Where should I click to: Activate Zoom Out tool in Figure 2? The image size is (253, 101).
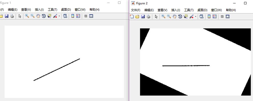(x=169, y=17)
